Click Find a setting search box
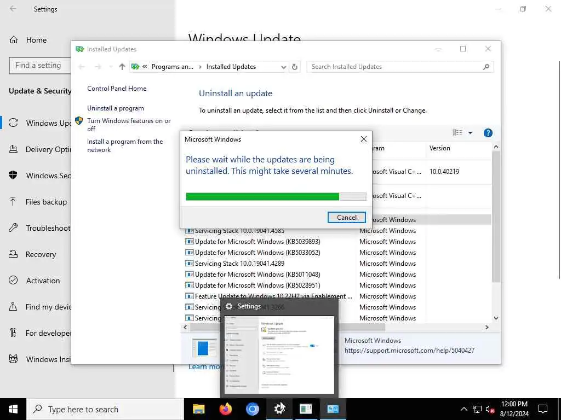Viewport: 561px width, 420px height. point(39,66)
